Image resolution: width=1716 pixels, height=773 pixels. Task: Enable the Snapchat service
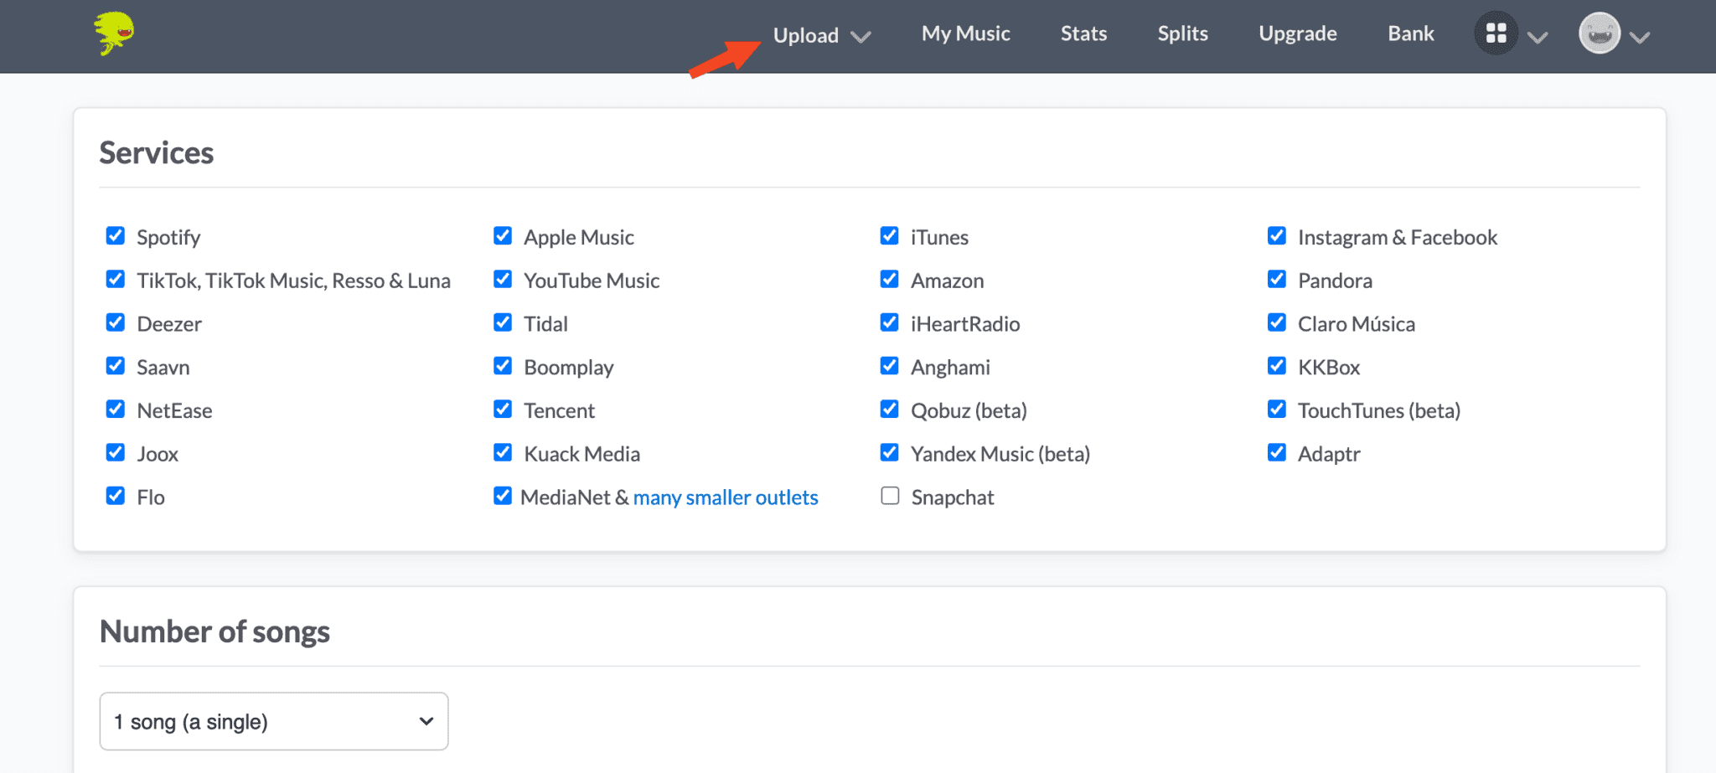(x=889, y=496)
